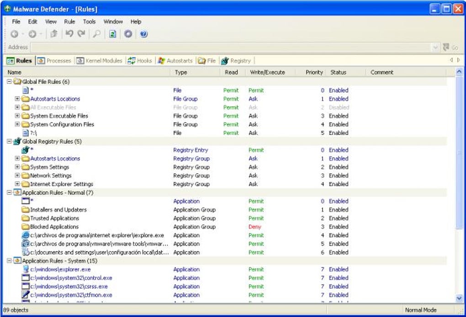The height and width of the screenshot is (317, 466).
Task: Click the ctfmon.exe application icon
Action: click(26, 295)
